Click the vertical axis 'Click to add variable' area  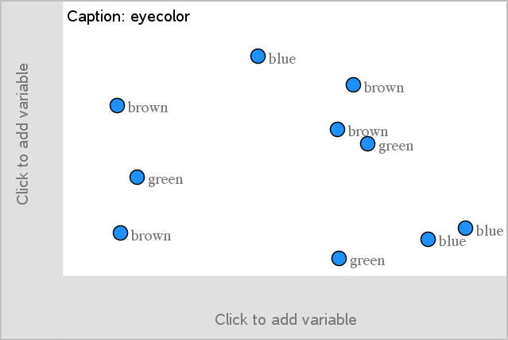click(22, 134)
